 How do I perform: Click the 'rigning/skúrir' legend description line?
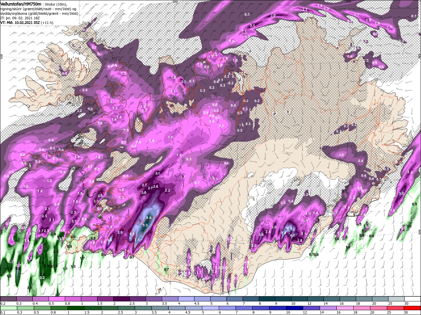[x=38, y=9]
